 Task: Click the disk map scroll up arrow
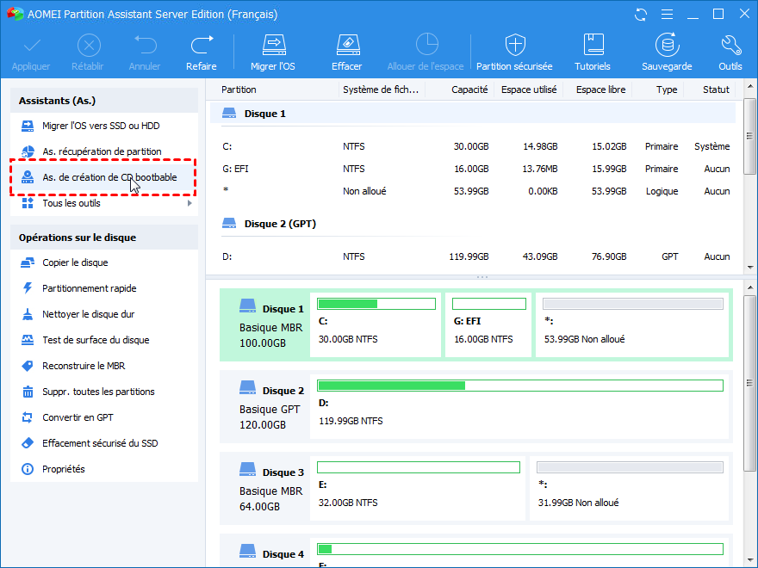[750, 287]
